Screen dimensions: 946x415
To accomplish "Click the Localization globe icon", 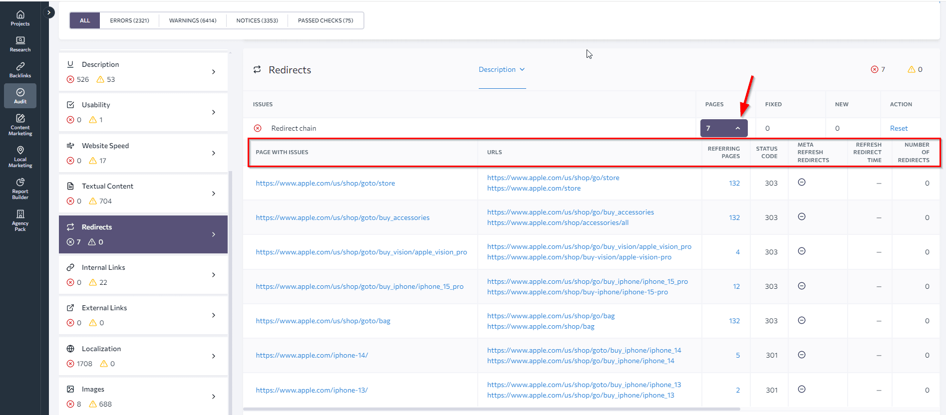I will point(70,349).
